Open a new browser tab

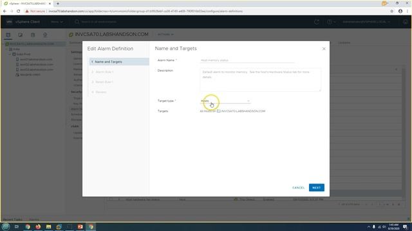pos(58,4)
